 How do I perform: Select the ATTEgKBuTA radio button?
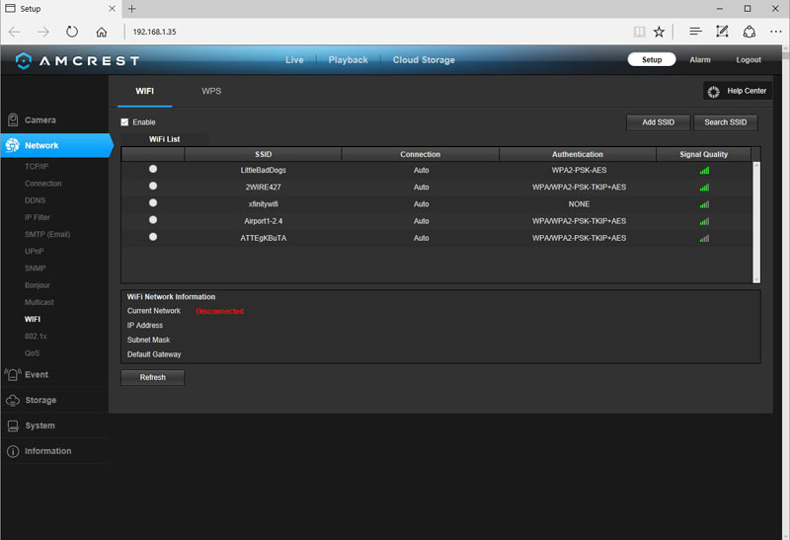[x=153, y=237]
